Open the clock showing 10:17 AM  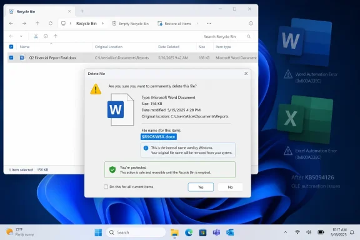coord(339,232)
